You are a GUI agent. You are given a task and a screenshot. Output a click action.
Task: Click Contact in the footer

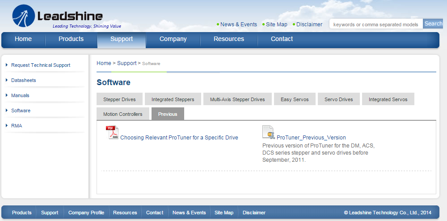(x=155, y=213)
